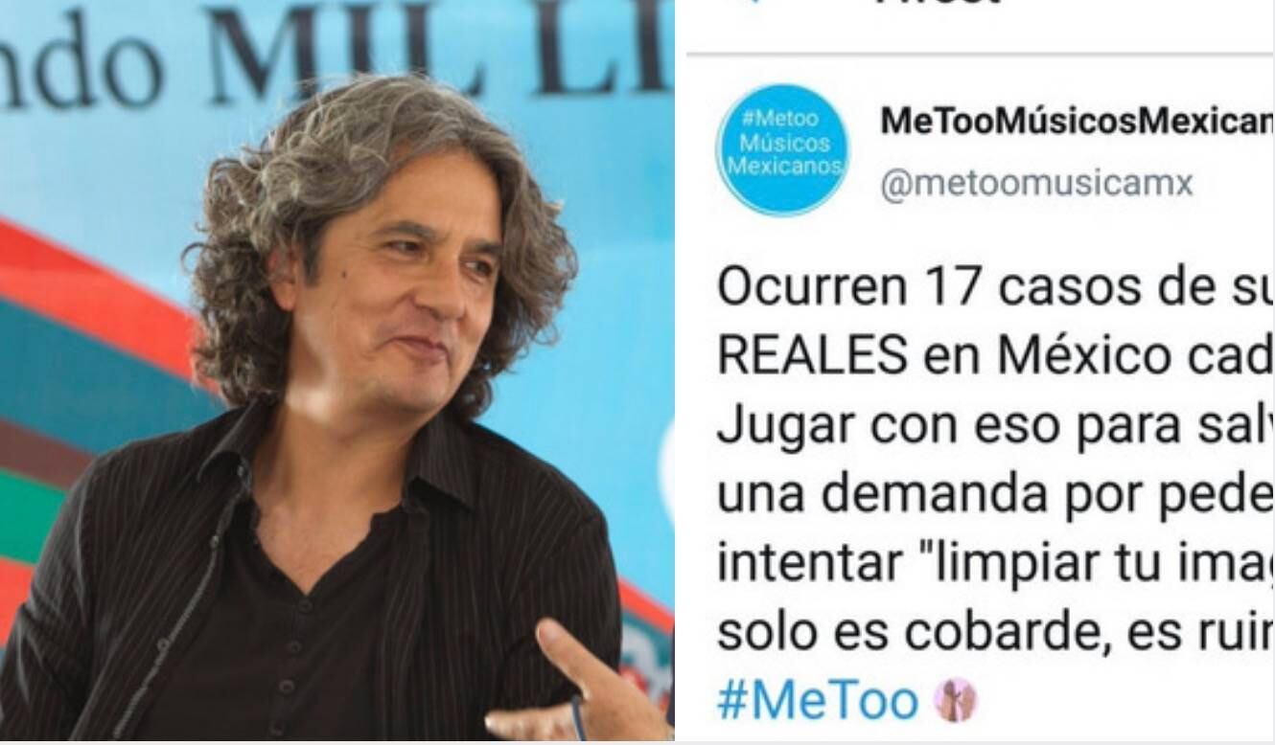The height and width of the screenshot is (745, 1275).
Task: Select the 'una demanda por' text line
Action: (x=995, y=495)
